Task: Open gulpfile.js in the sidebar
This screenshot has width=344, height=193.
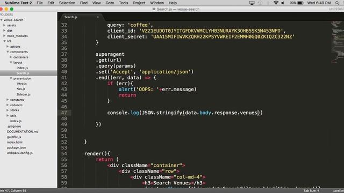Action: pos(14,137)
